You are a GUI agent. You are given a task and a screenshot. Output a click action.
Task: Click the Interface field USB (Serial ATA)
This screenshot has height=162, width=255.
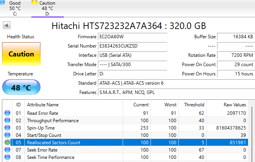click(133, 55)
